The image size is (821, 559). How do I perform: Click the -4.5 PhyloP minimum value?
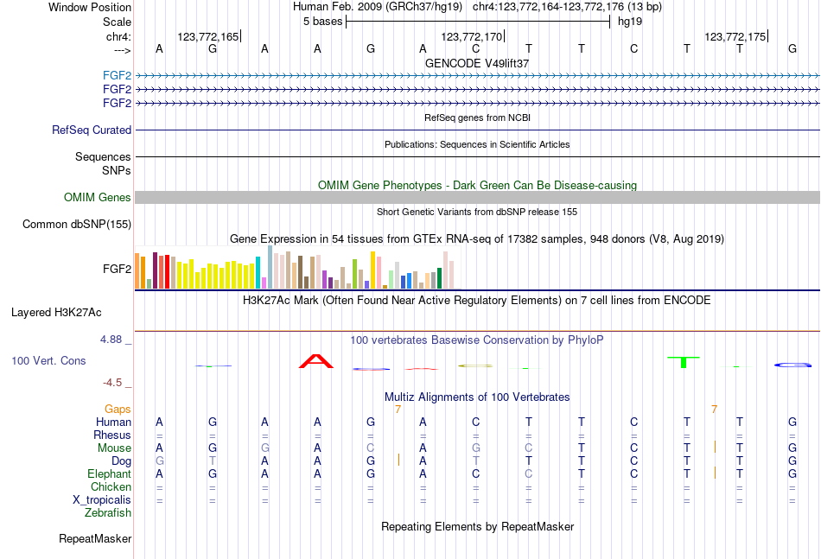coord(112,383)
